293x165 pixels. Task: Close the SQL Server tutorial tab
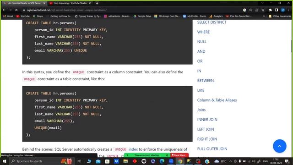coord(44,3)
